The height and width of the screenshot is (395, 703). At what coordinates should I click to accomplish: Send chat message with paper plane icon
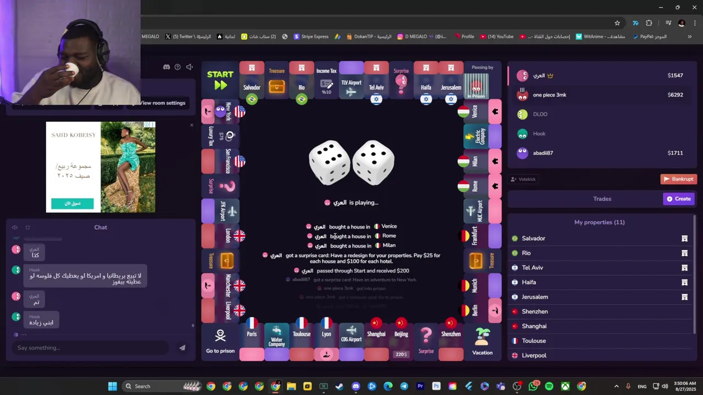182,347
